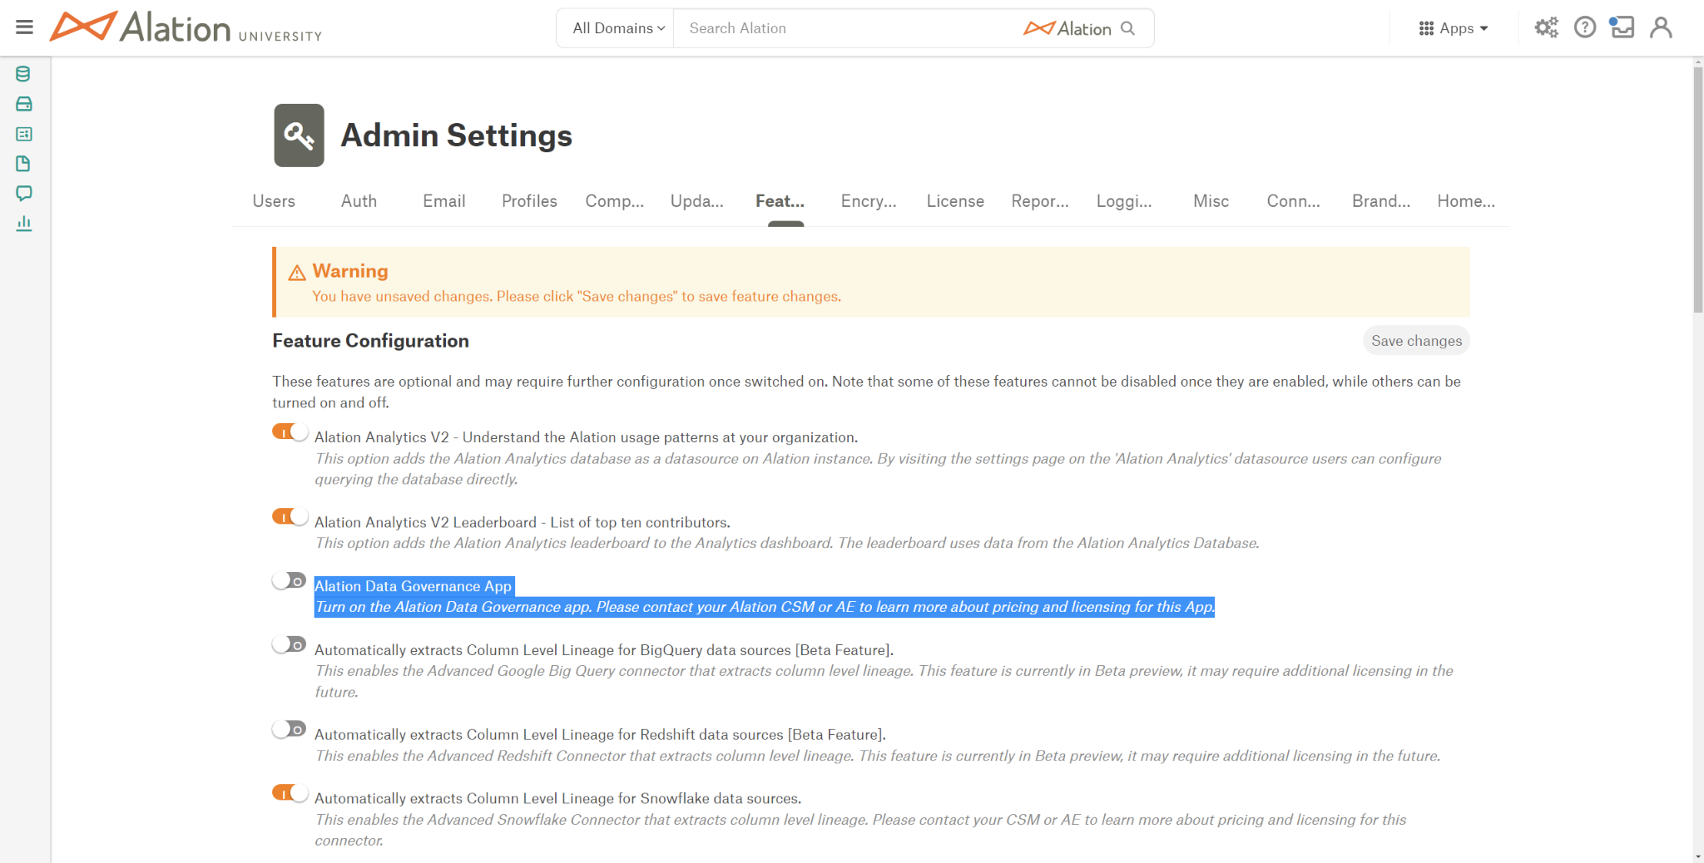The height and width of the screenshot is (863, 1704).
Task: Switch to the Email tab
Action: 443,201
